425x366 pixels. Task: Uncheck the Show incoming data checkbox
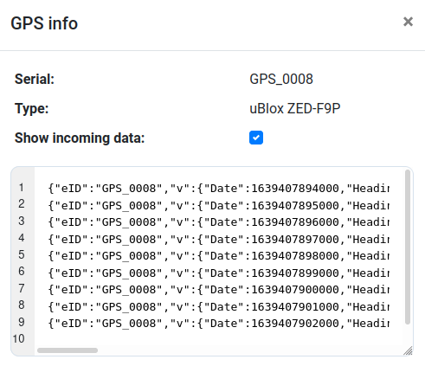click(x=256, y=138)
